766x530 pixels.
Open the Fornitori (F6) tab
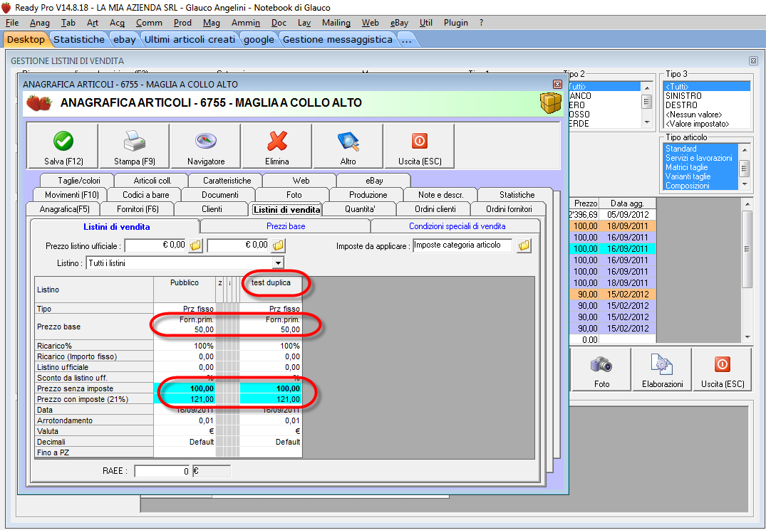(x=137, y=209)
